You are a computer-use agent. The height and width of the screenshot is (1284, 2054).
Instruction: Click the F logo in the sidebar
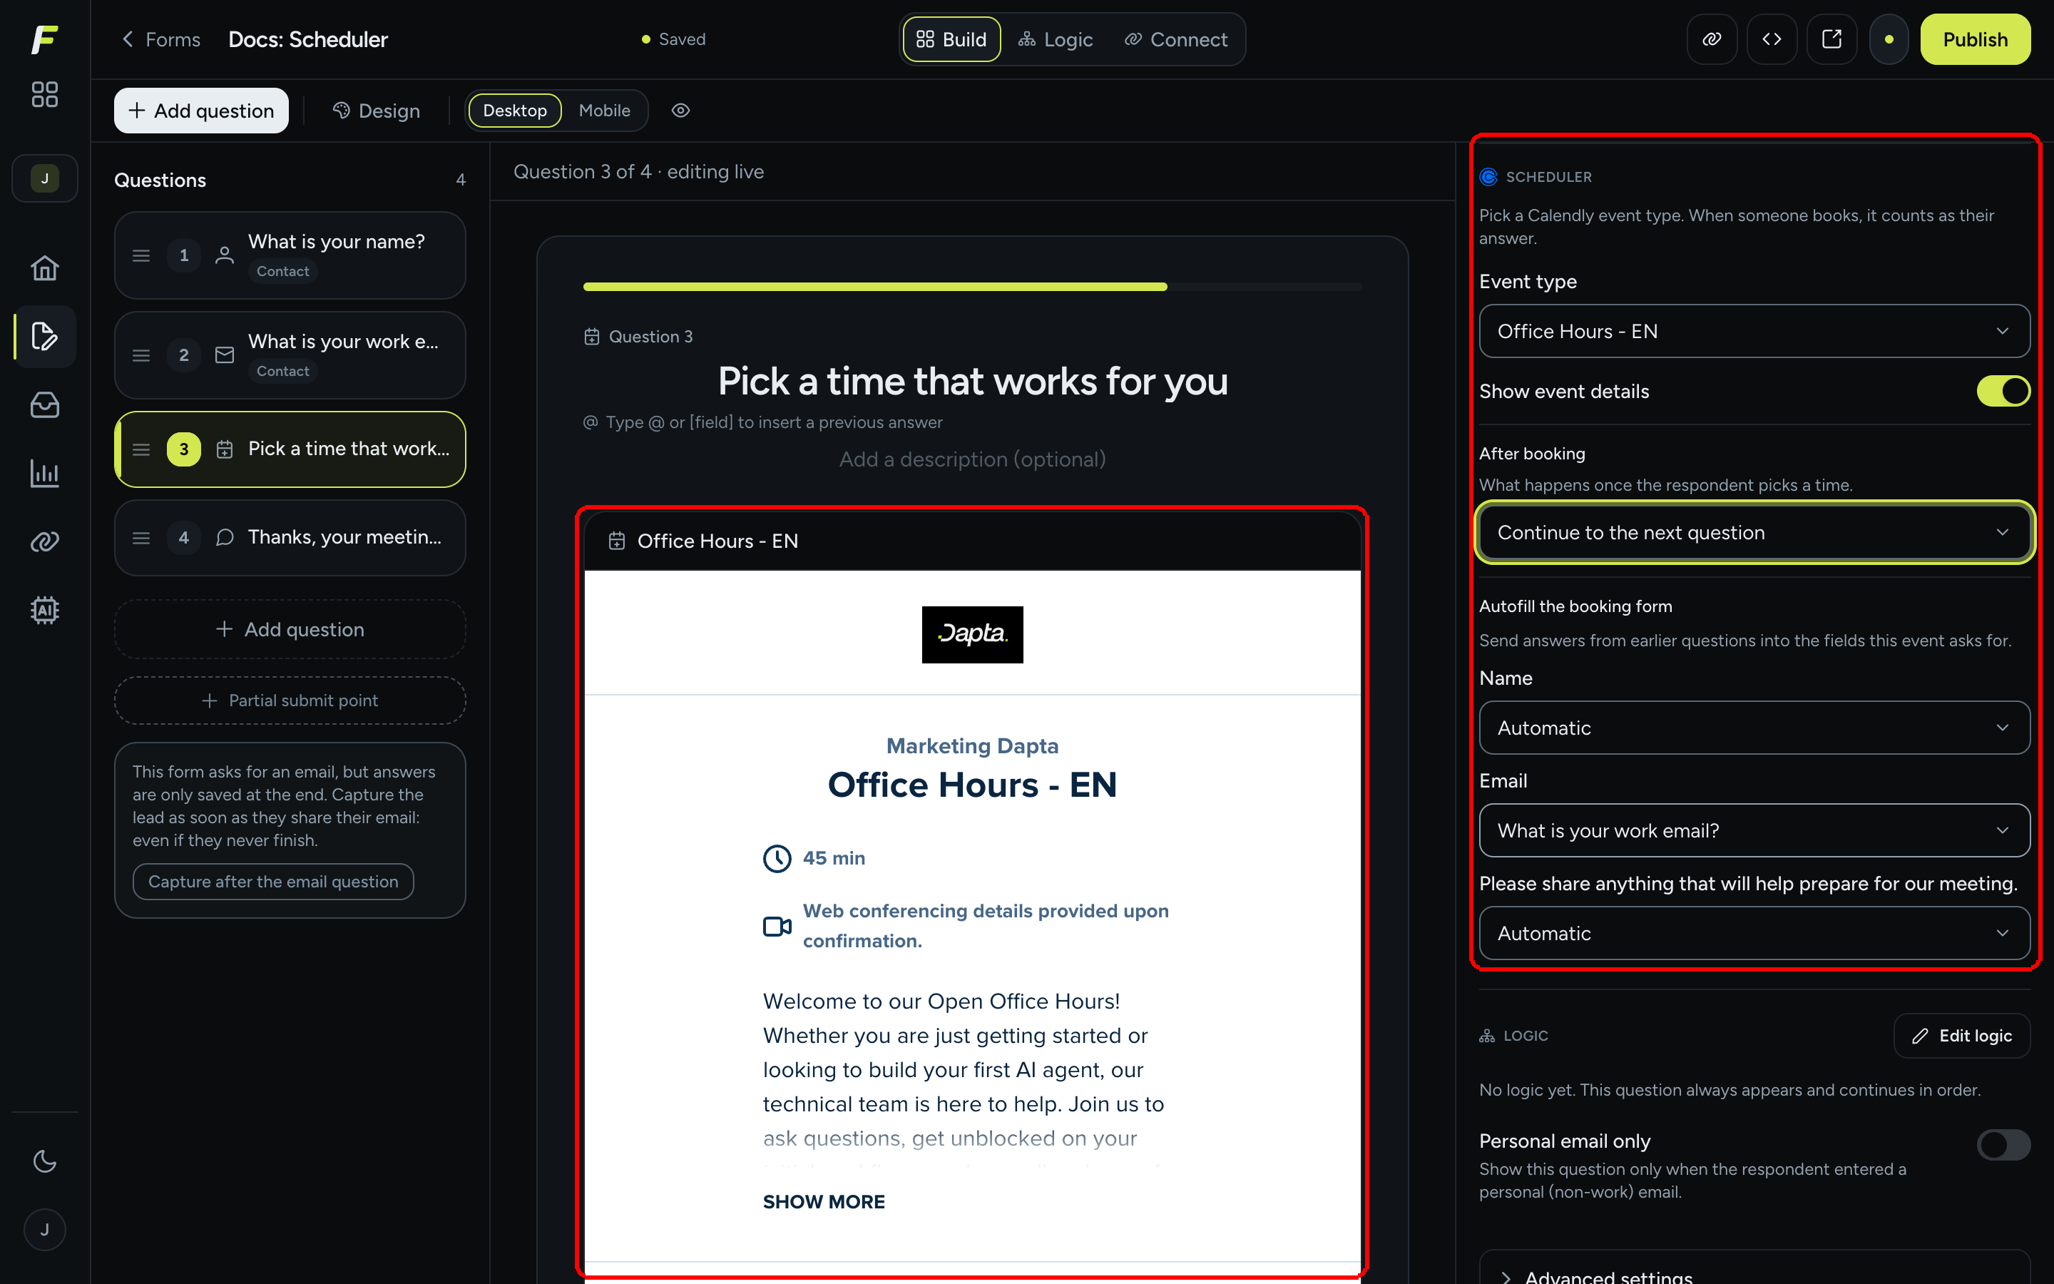click(x=44, y=39)
